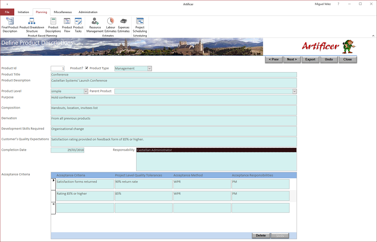Go to previous record with Prev

pyautogui.click(x=274, y=60)
